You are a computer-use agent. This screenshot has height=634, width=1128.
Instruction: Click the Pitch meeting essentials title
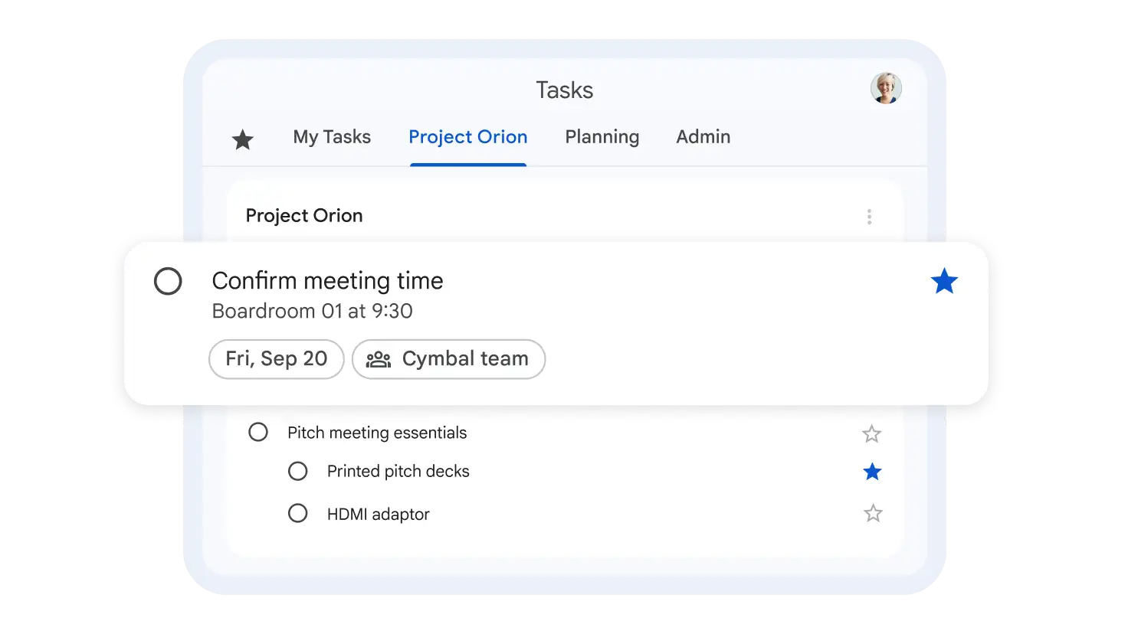point(377,433)
